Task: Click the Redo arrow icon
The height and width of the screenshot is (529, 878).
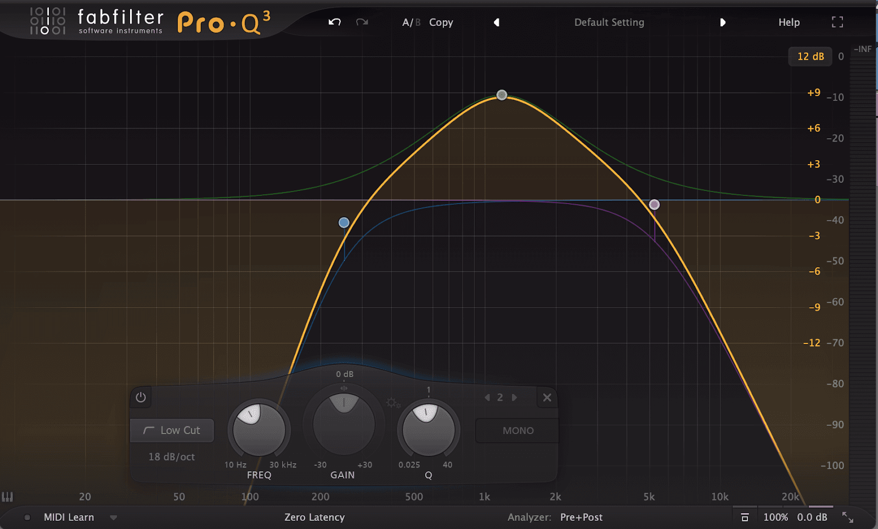Action: pyautogui.click(x=362, y=22)
